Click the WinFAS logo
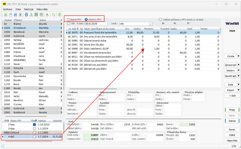The width and height of the screenshot is (241, 149). pyautogui.click(x=232, y=23)
